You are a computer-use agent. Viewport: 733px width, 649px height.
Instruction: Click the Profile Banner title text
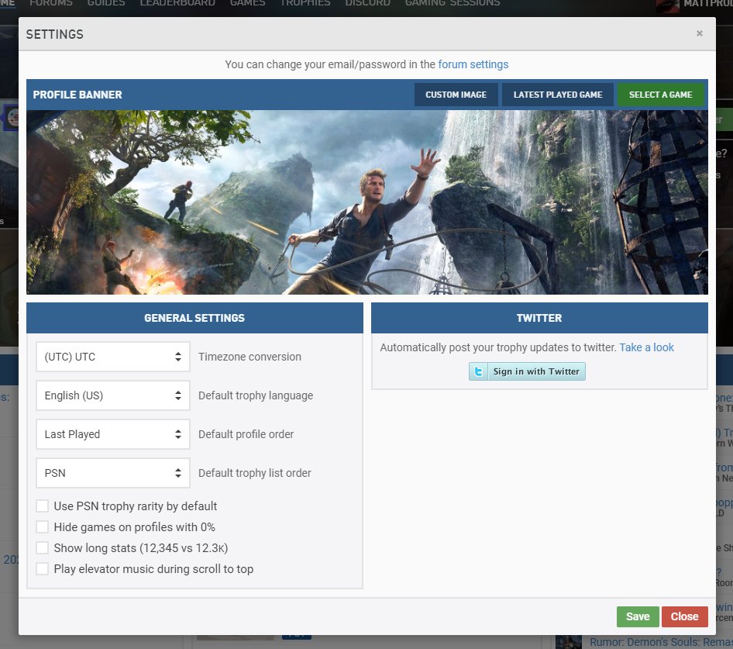pyautogui.click(x=77, y=95)
